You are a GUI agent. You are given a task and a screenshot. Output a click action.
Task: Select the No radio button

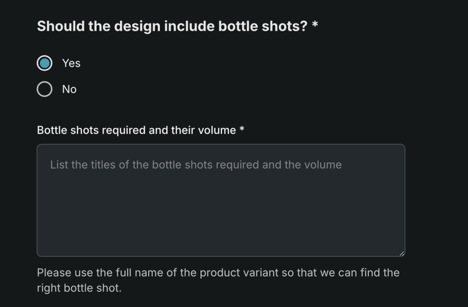pyautogui.click(x=44, y=89)
